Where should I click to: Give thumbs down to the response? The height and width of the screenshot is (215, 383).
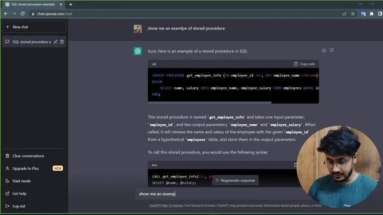tap(332, 50)
